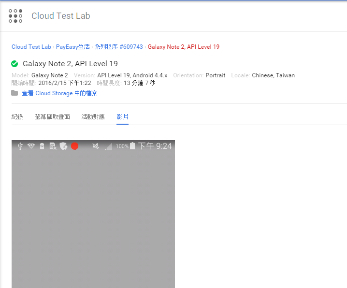Click the green passed checkmark icon

(14, 64)
